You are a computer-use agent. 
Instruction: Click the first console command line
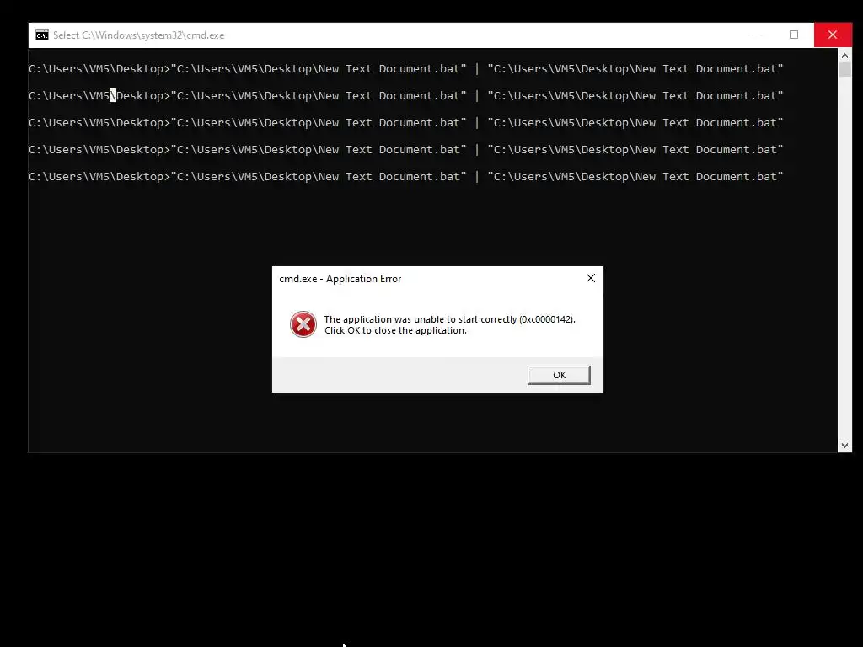tap(406, 69)
